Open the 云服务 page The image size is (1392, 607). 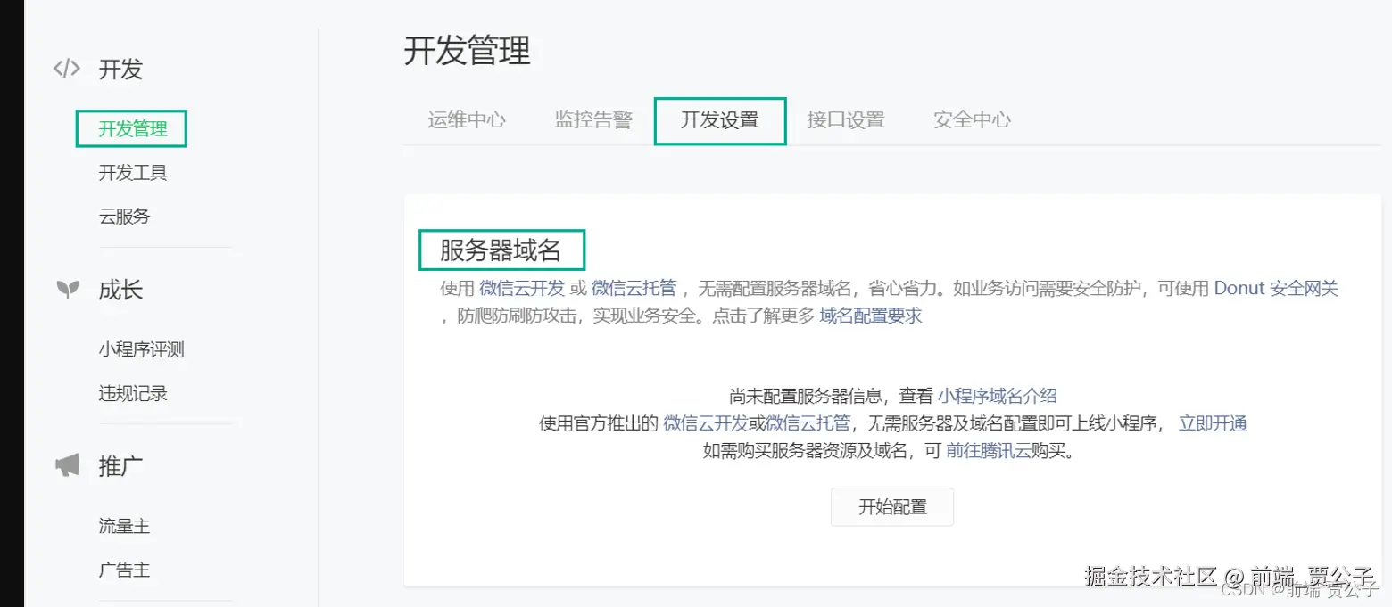pyautogui.click(x=123, y=216)
